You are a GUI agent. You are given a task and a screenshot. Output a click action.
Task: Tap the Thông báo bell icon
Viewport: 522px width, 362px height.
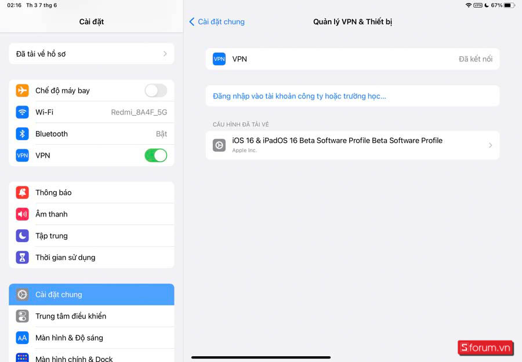[x=22, y=192]
